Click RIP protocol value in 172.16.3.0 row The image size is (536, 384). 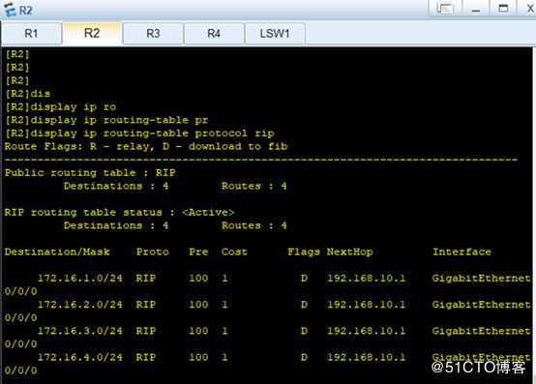pyautogui.click(x=146, y=331)
